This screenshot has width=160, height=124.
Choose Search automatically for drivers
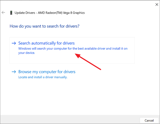(x=72, y=50)
